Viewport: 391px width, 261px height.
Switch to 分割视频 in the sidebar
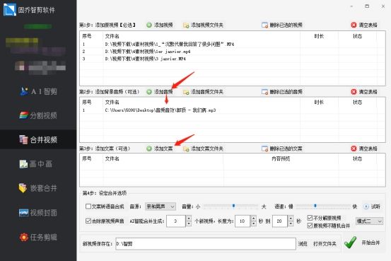pos(38,115)
